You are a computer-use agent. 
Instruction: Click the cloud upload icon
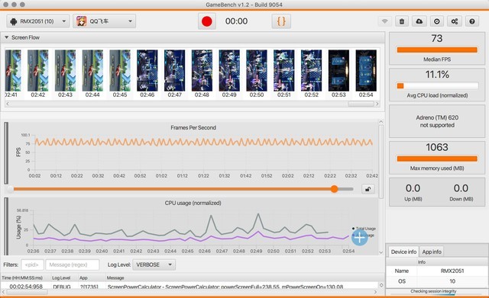[419, 21]
